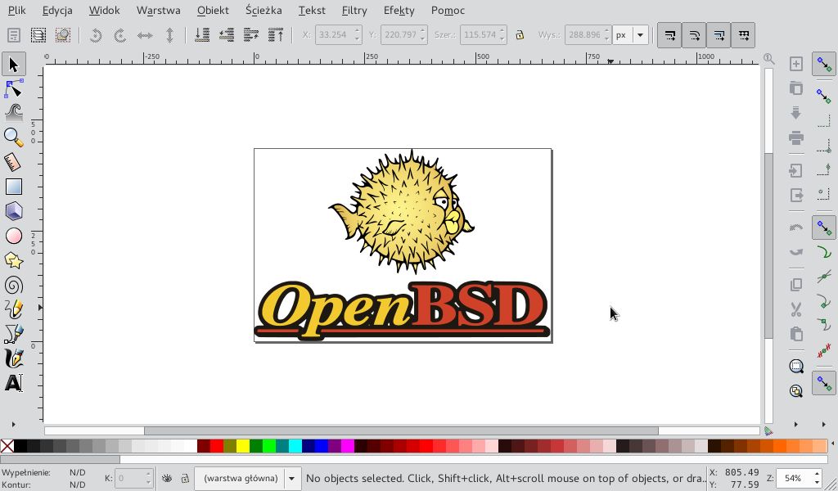Increase the Wys height stepper

click(x=606, y=31)
